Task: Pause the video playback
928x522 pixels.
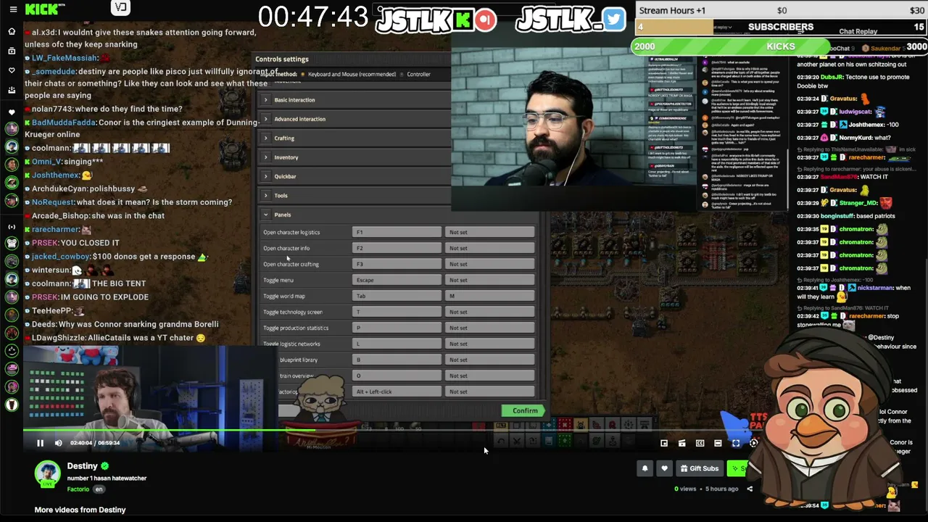Action: tap(41, 443)
